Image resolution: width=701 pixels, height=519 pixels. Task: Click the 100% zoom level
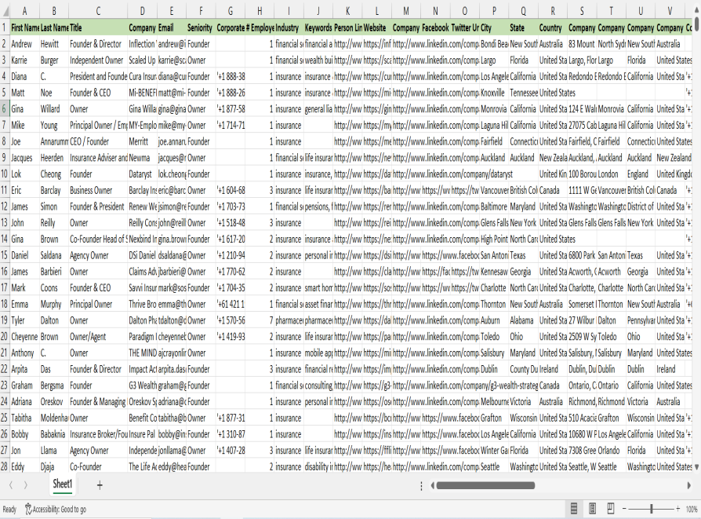692,509
